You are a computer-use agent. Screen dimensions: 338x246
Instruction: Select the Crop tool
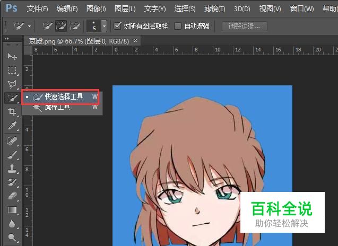click(12, 111)
